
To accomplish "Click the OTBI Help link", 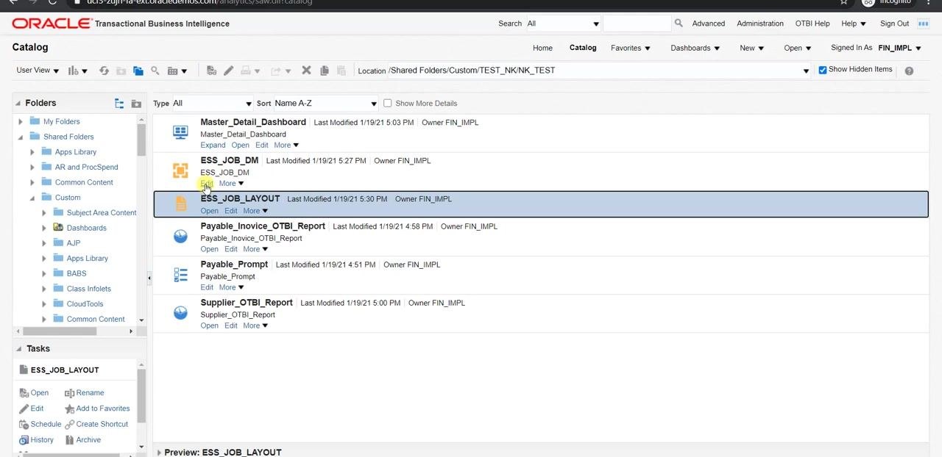I will point(812,24).
